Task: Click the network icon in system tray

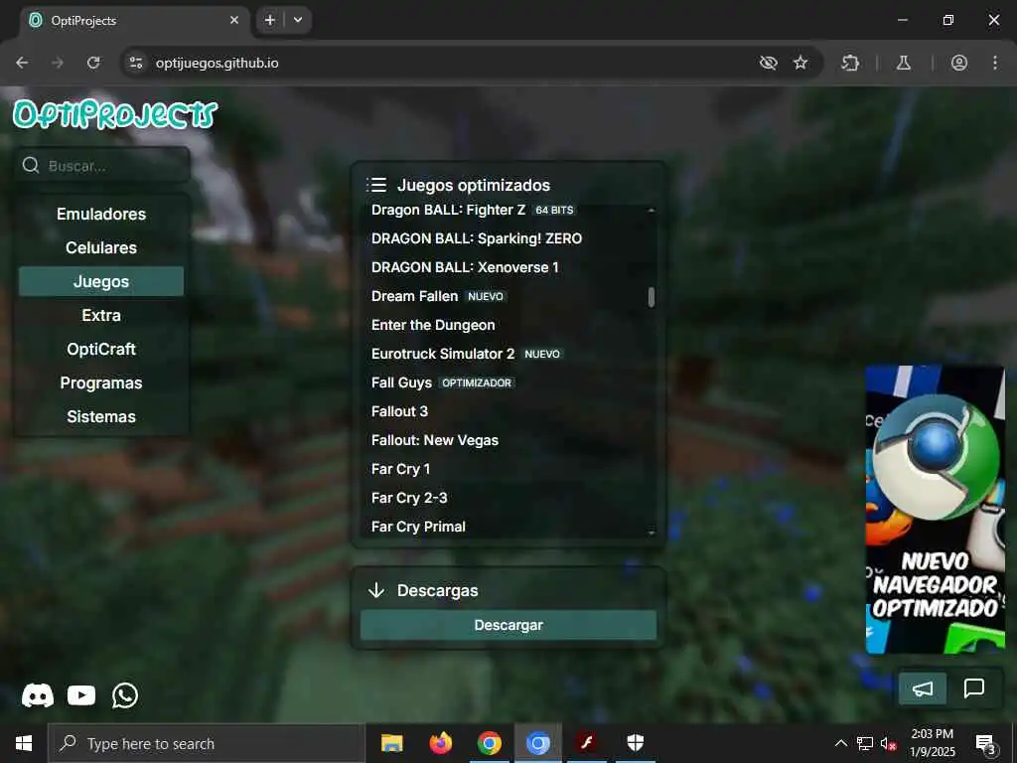Action: point(865,743)
